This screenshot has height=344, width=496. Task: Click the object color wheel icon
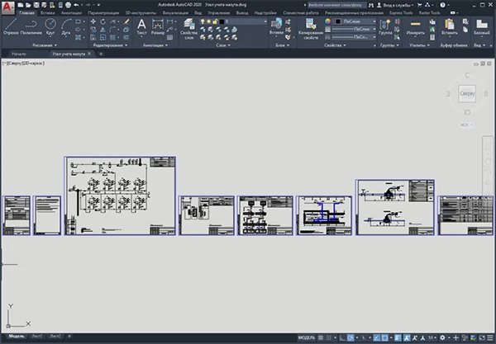(x=327, y=21)
